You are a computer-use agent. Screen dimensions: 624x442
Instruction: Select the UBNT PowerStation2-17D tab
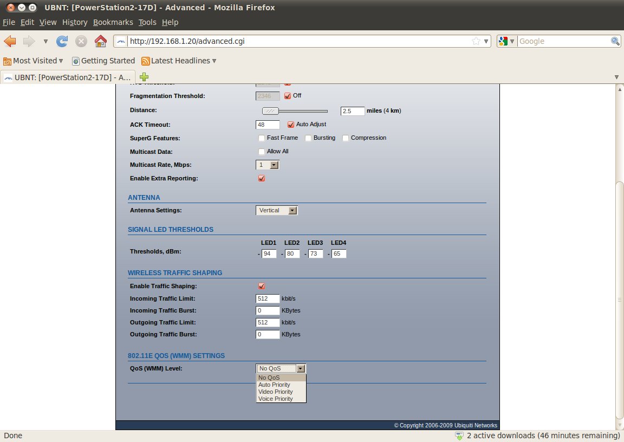(x=68, y=77)
